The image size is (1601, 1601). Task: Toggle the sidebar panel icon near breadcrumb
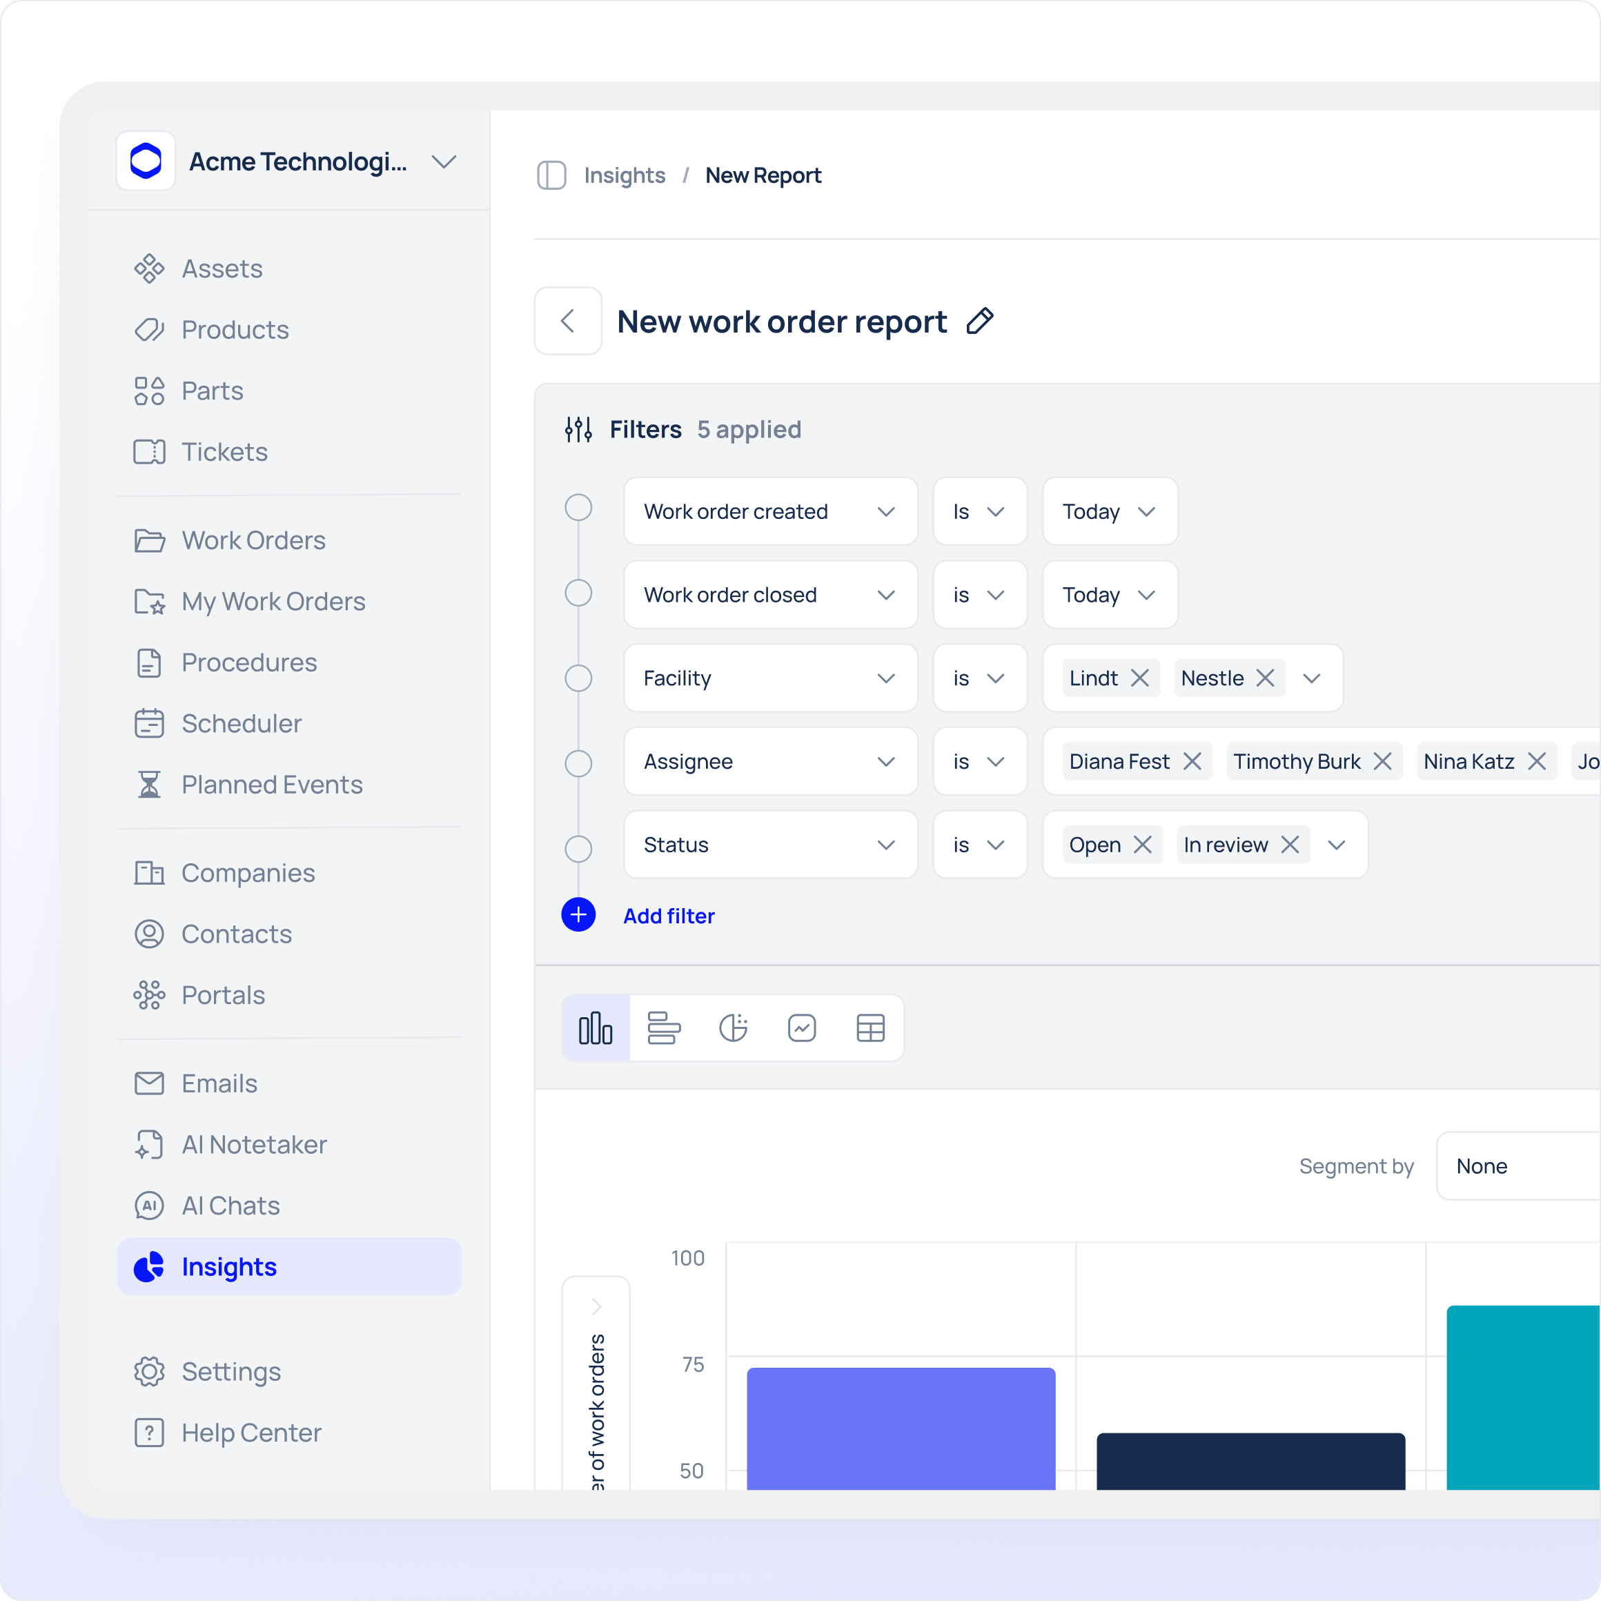click(x=551, y=176)
